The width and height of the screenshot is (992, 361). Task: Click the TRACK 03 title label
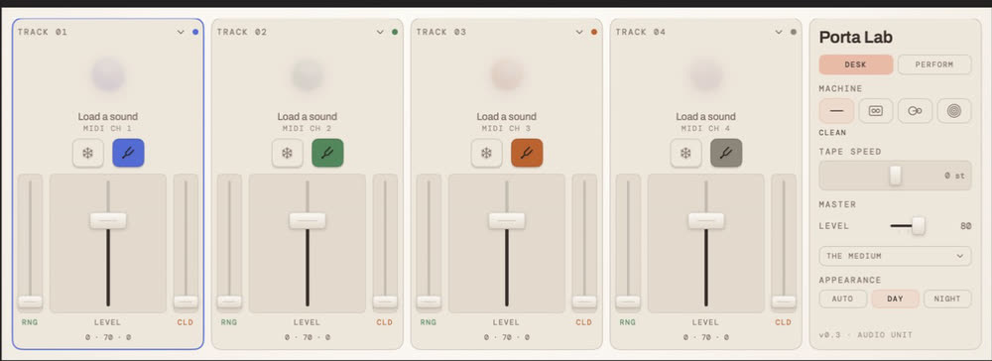point(441,32)
